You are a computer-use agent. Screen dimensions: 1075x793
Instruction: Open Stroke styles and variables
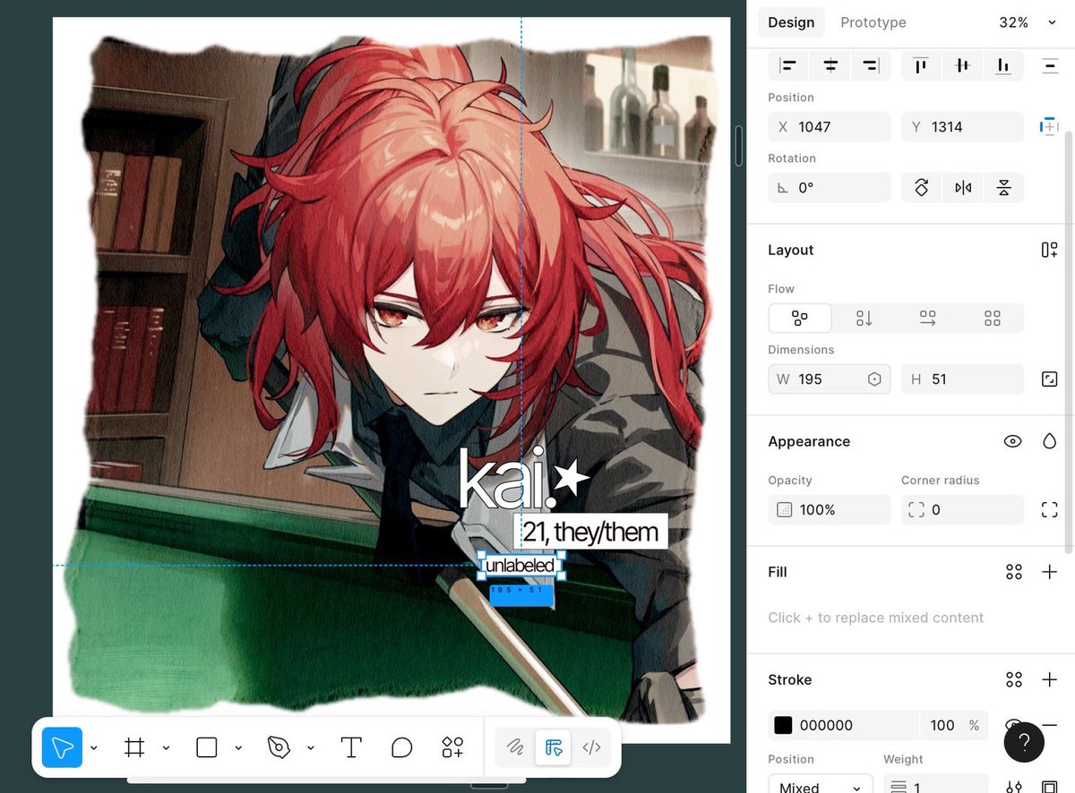coord(1014,680)
